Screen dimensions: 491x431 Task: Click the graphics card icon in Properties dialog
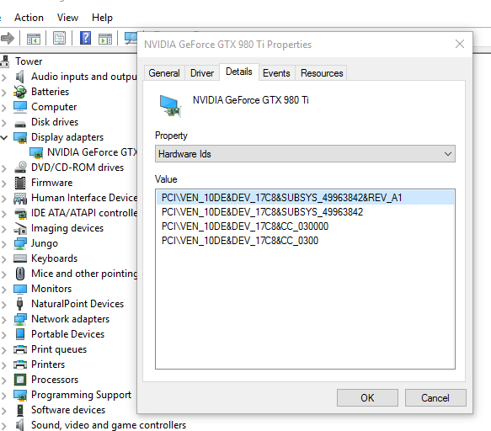pyautogui.click(x=170, y=106)
